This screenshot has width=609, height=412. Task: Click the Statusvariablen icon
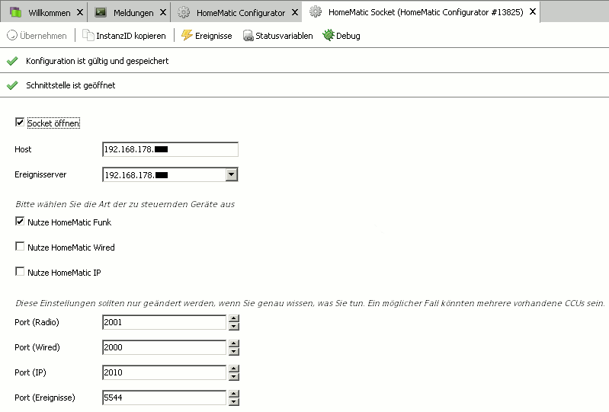coord(248,36)
